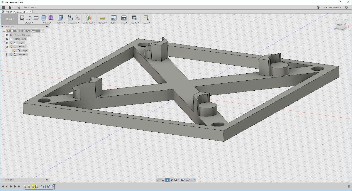This screenshot has height=191, width=352.
Task: Select the Add-Ins scripts icon
Action: pos(135,18)
